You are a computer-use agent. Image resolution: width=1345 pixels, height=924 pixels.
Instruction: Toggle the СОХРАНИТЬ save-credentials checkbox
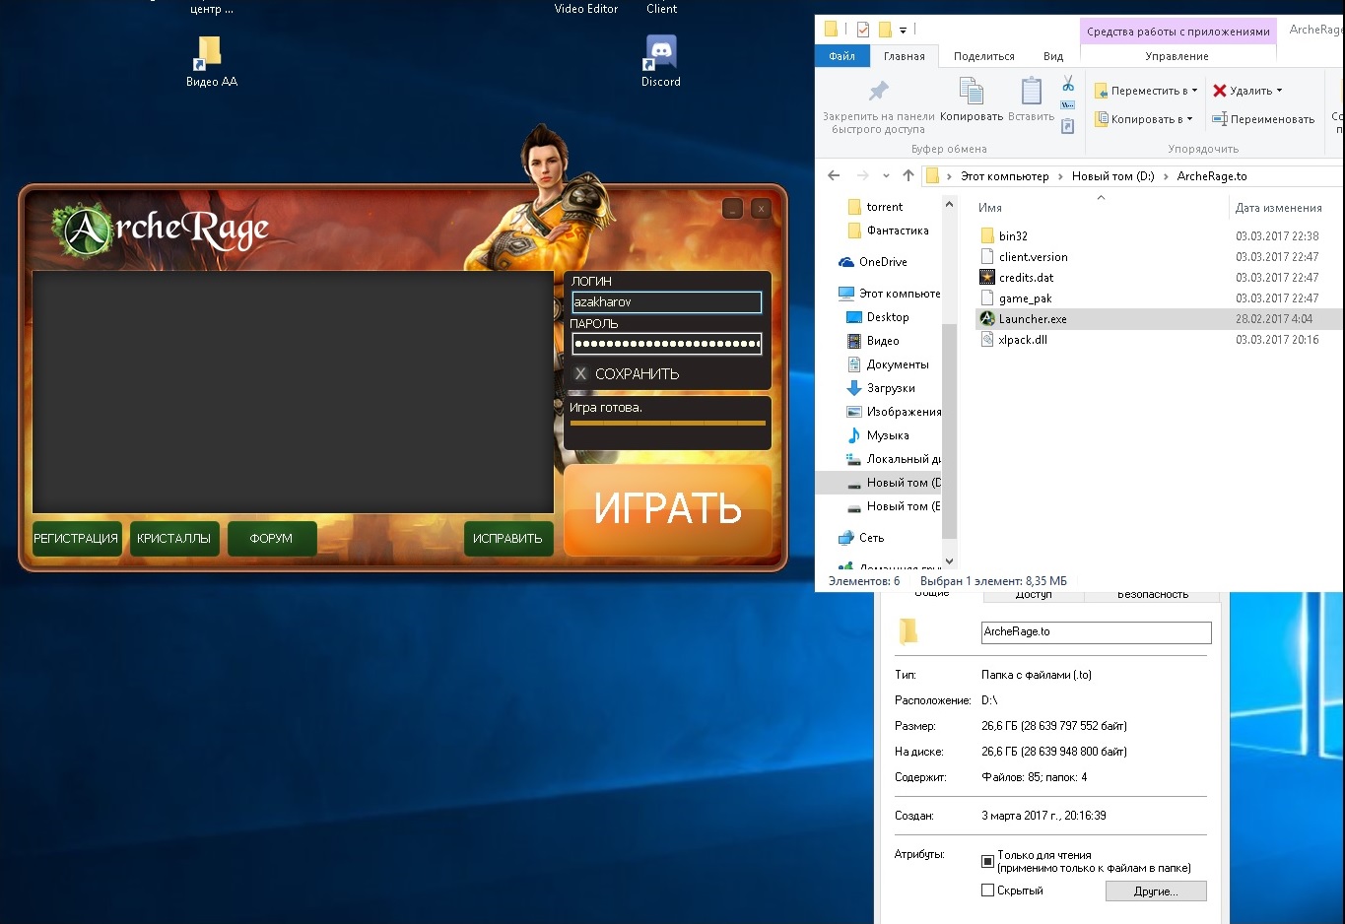point(580,373)
